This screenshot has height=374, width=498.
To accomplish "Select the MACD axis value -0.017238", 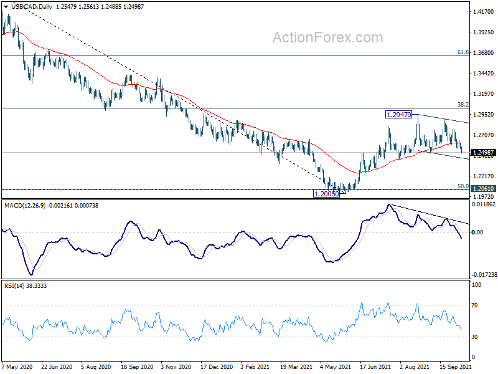I will tap(484, 274).
